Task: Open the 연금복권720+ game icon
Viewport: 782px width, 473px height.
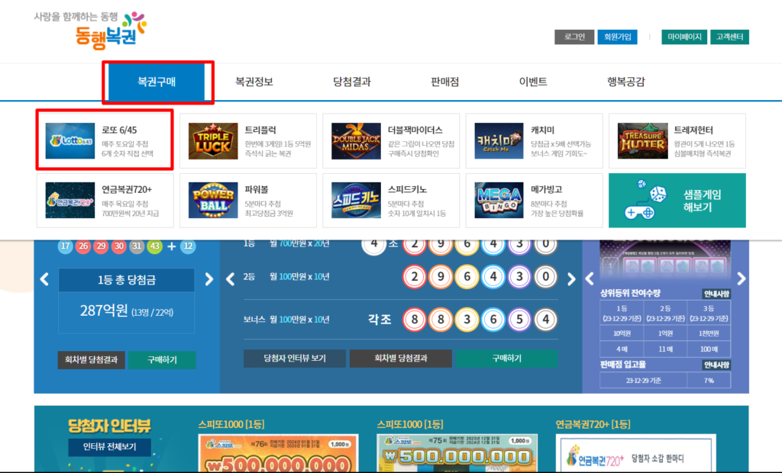Action: [69, 201]
